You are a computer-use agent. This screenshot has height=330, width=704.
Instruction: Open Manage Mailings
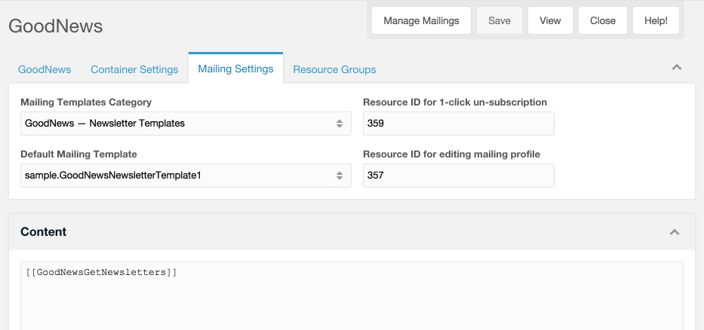click(421, 20)
